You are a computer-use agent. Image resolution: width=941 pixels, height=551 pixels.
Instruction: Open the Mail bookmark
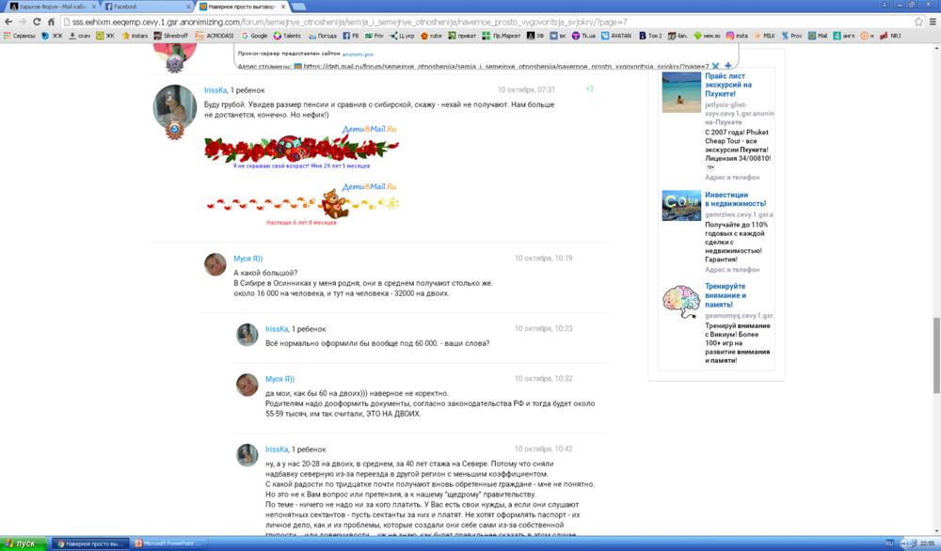pyautogui.click(x=818, y=36)
